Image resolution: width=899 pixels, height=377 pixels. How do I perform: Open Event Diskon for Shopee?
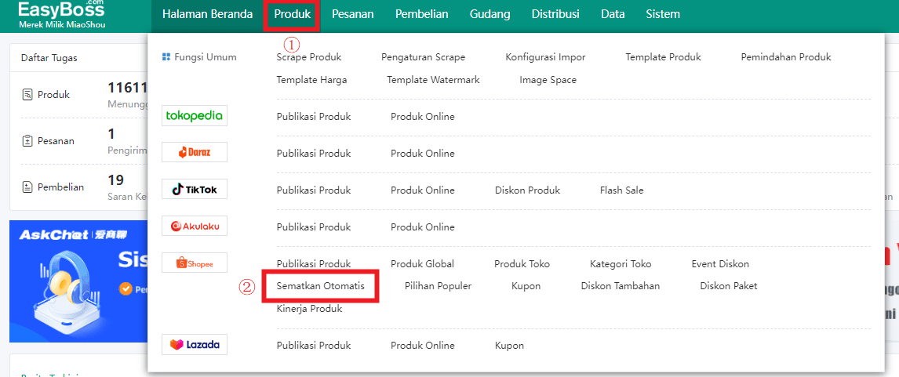click(x=720, y=264)
